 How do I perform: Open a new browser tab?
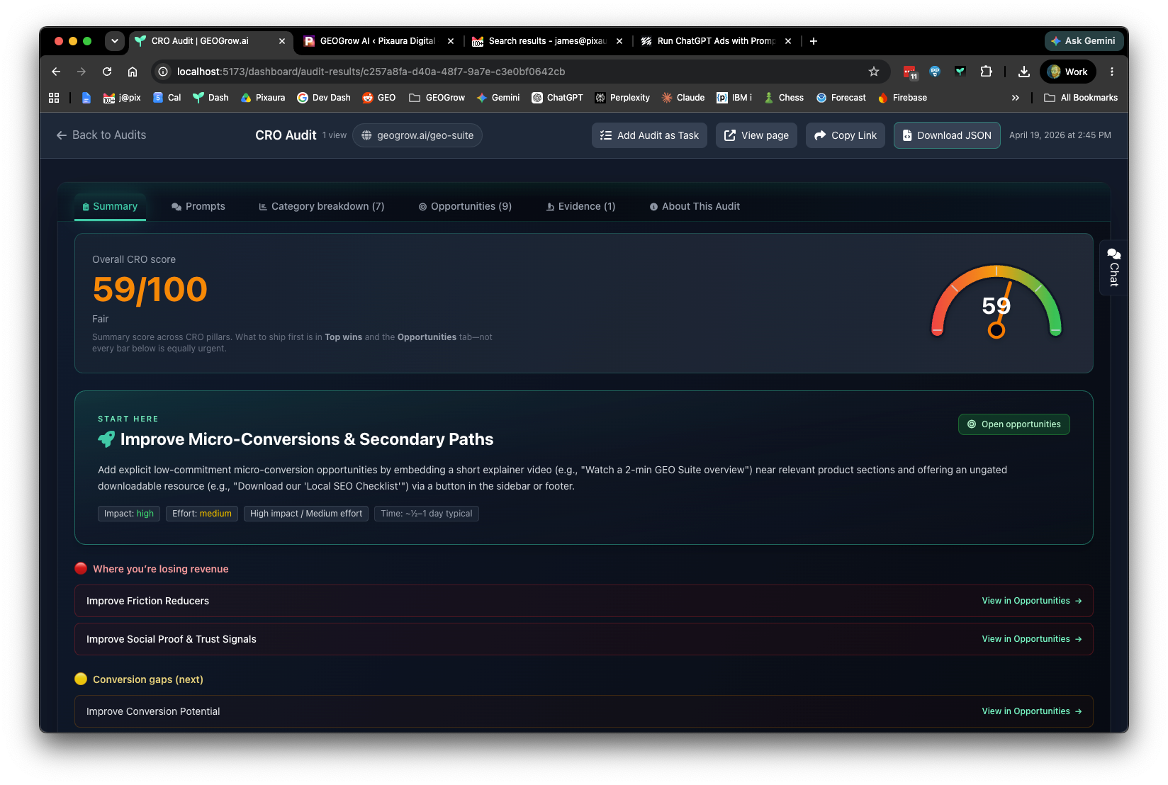(x=814, y=41)
